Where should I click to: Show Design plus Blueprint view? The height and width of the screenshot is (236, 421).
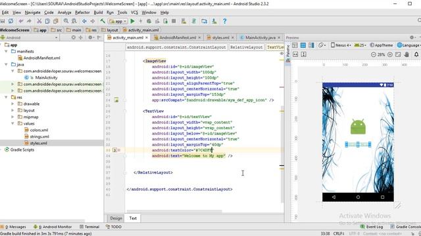[x=311, y=45]
